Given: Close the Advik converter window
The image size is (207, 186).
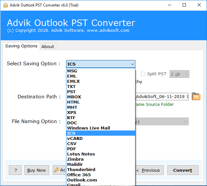Looking at the screenshot, I should 199,5.
